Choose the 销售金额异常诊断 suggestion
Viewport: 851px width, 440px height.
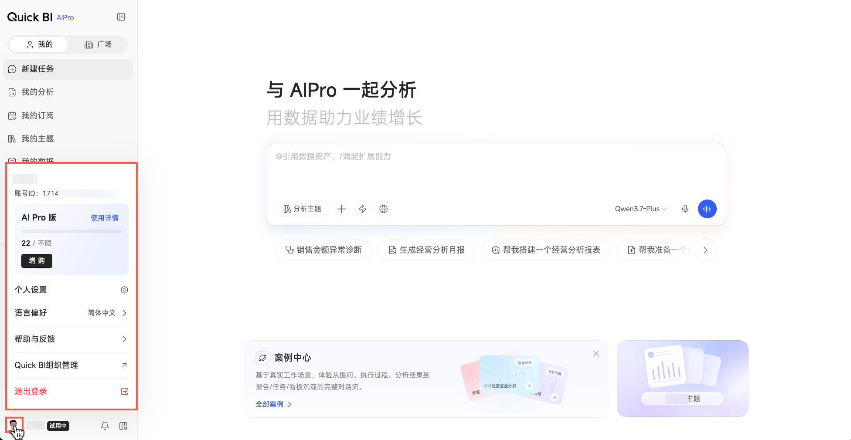[323, 250]
